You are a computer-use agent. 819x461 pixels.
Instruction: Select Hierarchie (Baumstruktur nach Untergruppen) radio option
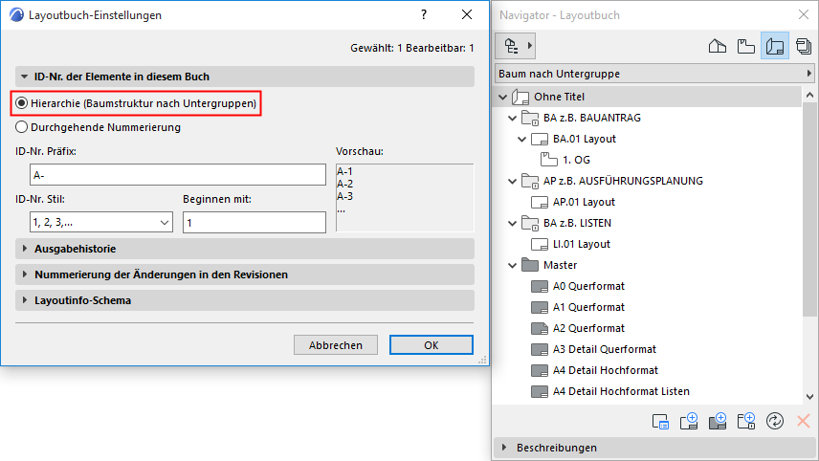click(x=22, y=103)
